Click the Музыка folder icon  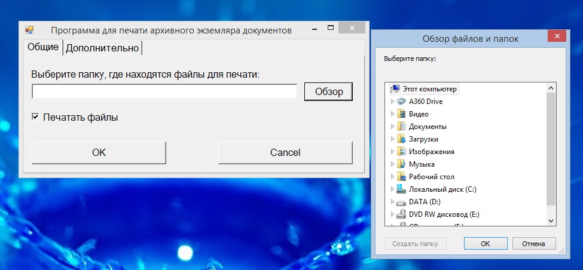(x=401, y=164)
